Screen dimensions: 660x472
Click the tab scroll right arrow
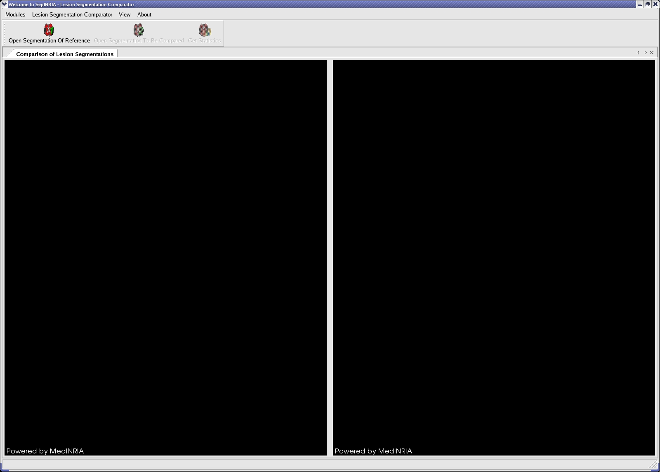645,52
